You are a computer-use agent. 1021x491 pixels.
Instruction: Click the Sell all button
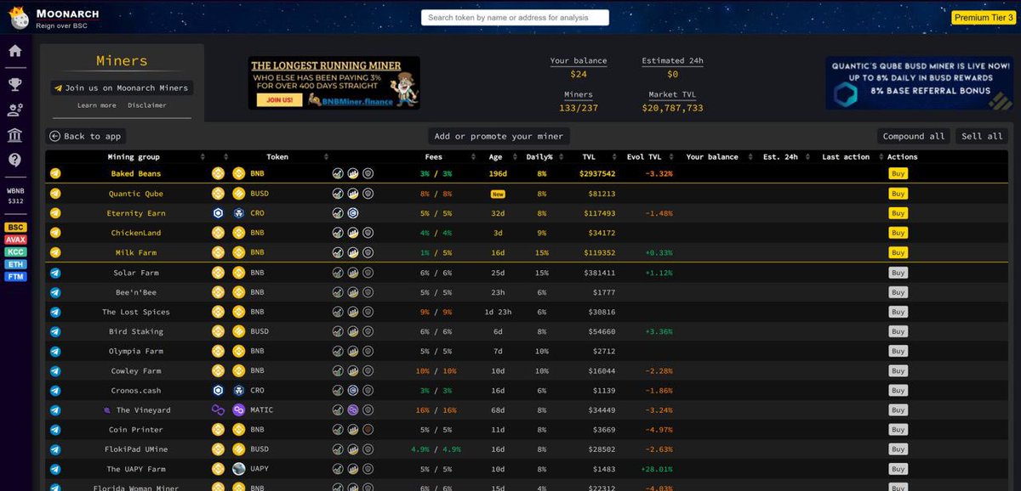point(982,136)
